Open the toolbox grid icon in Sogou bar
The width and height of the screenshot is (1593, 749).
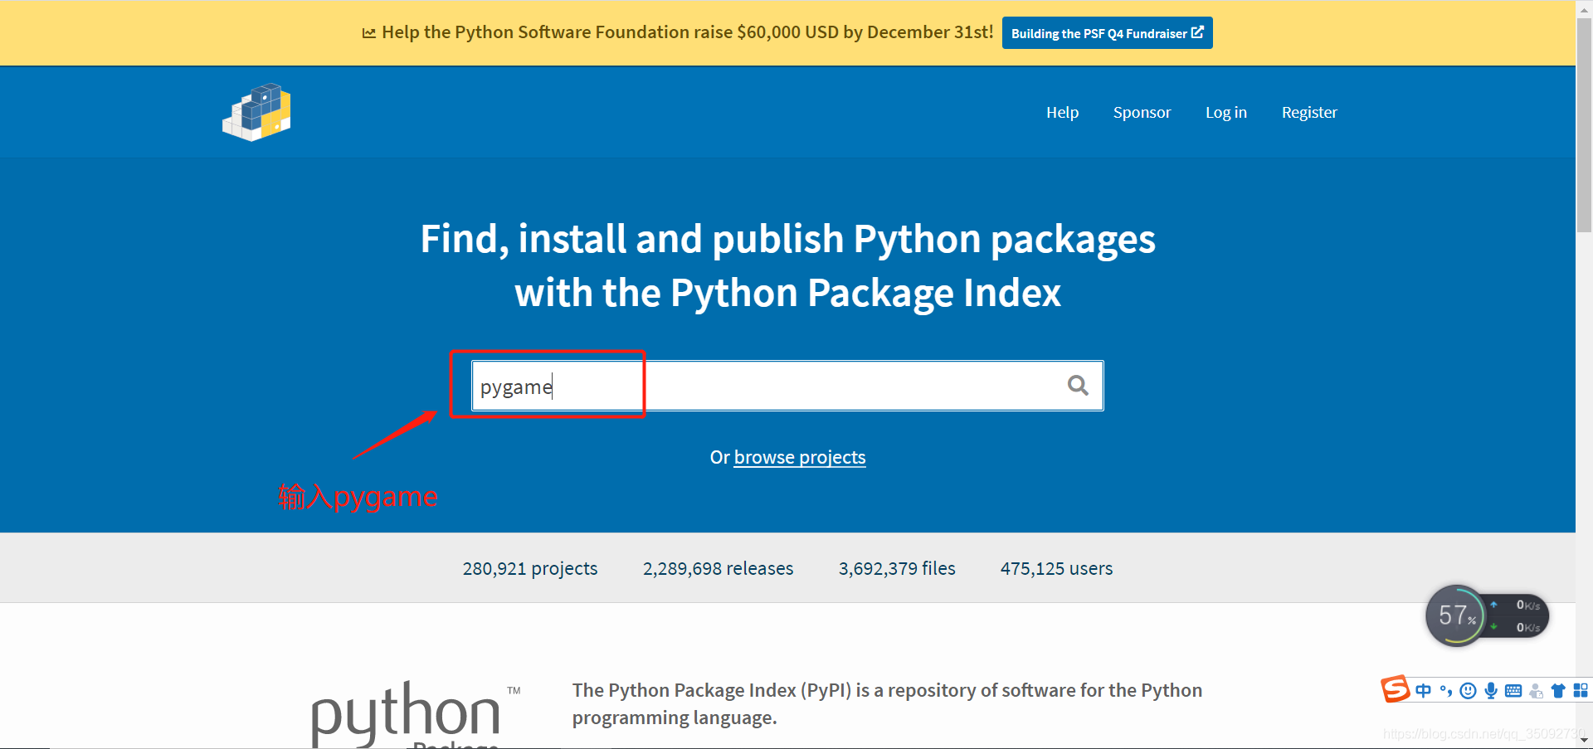[1581, 690]
